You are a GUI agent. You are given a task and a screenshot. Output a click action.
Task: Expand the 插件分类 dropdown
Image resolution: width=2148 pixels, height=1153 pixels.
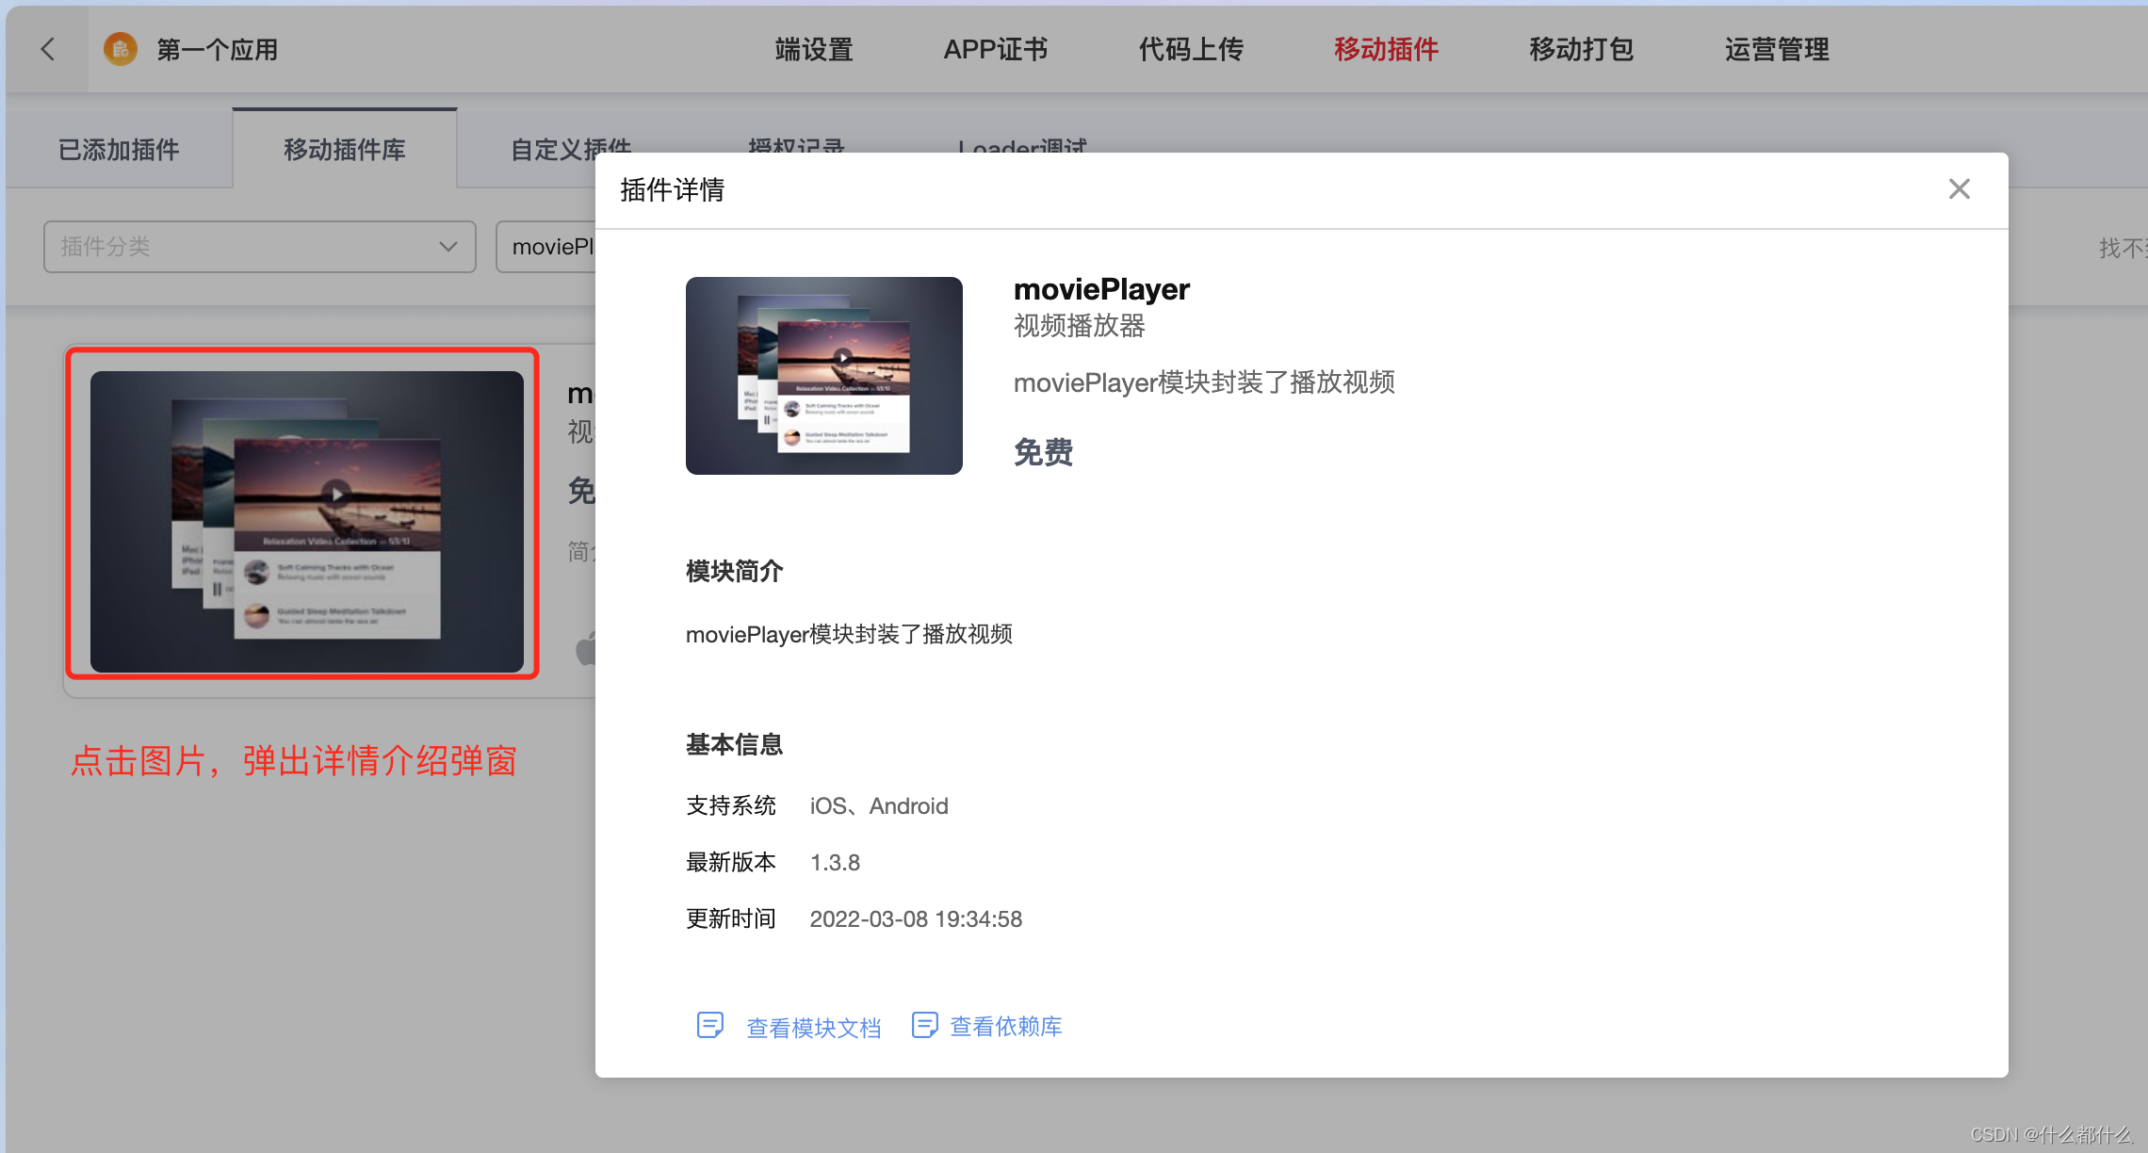click(x=259, y=247)
